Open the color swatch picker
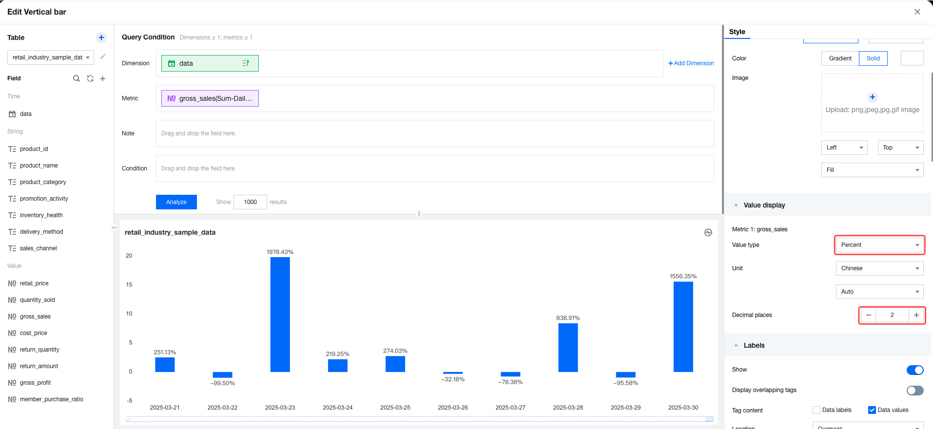933x429 pixels. [912, 58]
